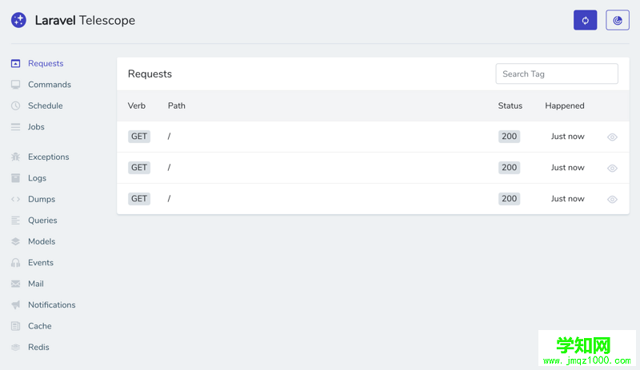Click the Exceptions bug icon
The image size is (640, 370).
(x=15, y=157)
